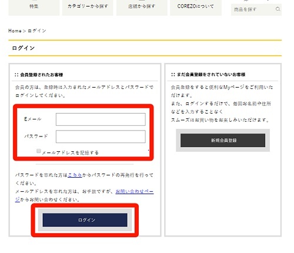The height and width of the screenshot is (253, 294).
Task: Open COREZOについて navigation item
Action: (196, 7)
